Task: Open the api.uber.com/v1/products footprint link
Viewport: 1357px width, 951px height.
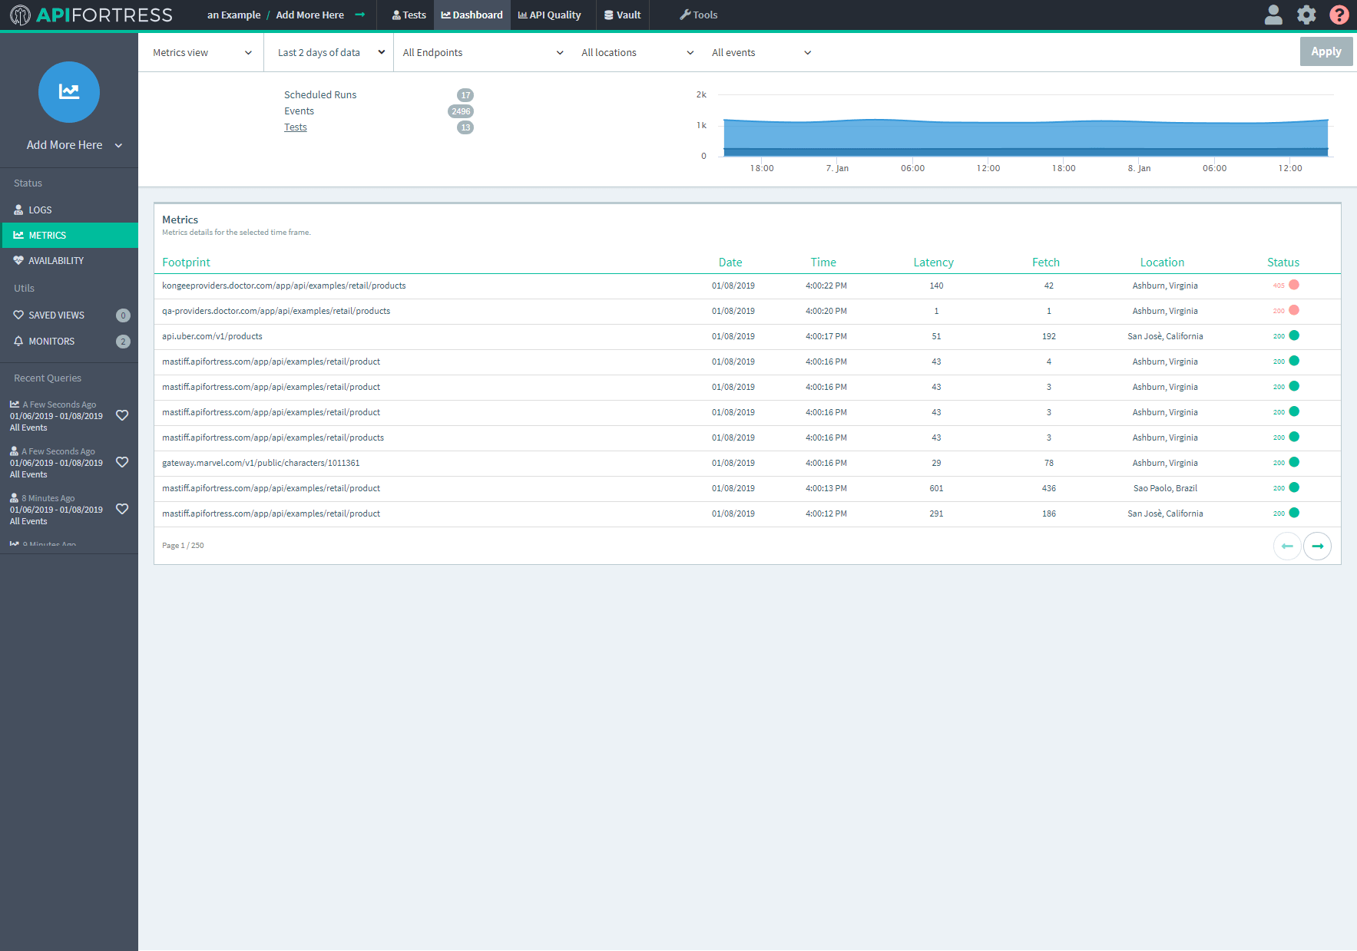Action: tap(212, 335)
